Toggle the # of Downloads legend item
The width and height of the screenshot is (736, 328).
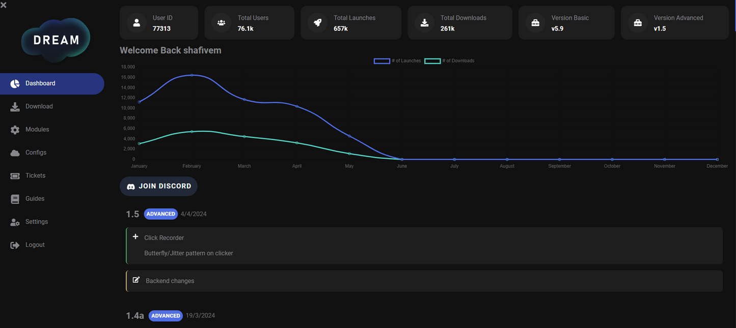coord(449,61)
